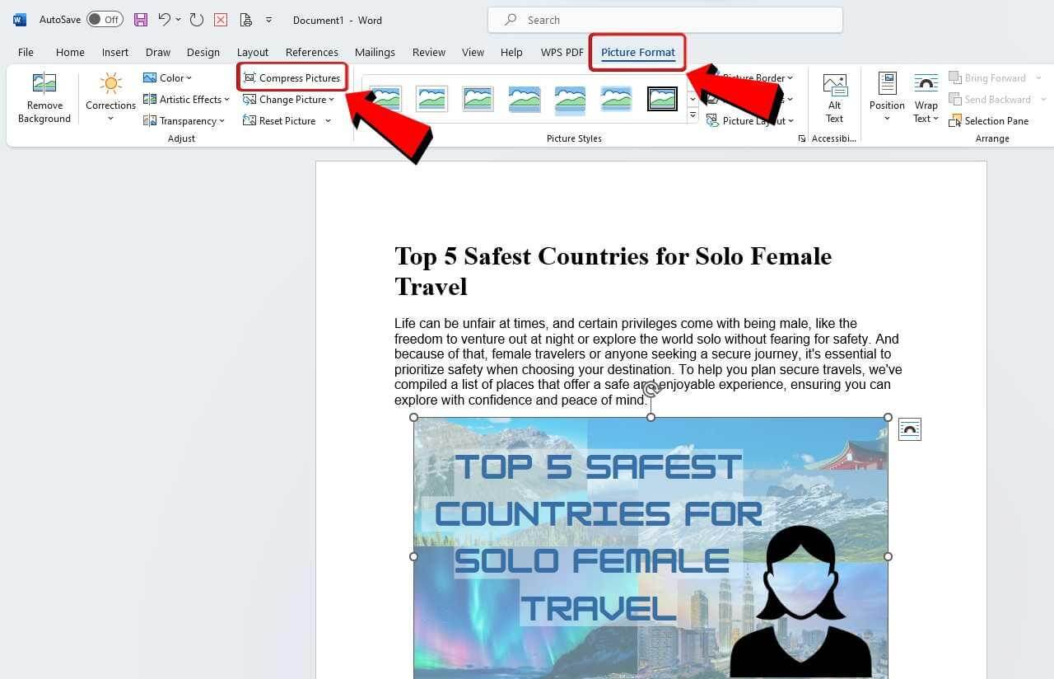Open the Review ribbon tab
1054x679 pixels.
[x=428, y=51]
